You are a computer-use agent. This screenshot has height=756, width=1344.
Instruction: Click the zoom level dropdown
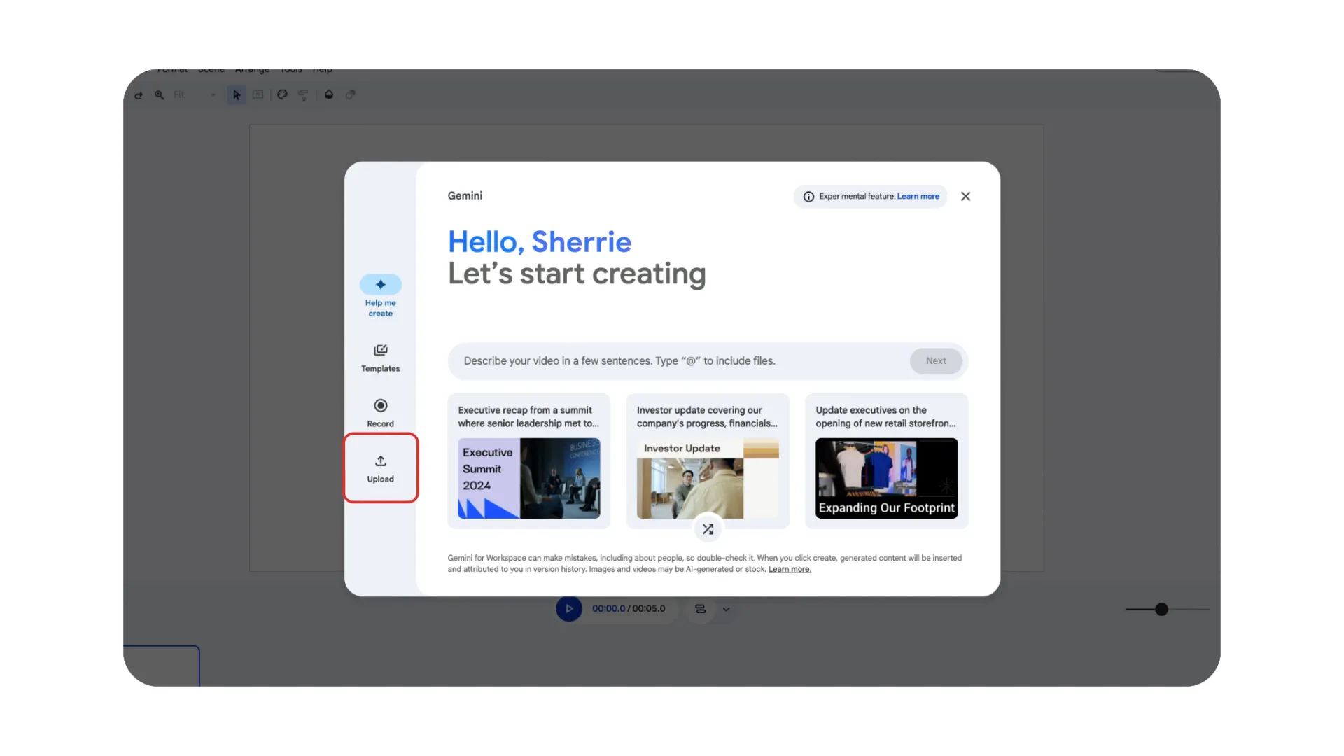pyautogui.click(x=195, y=94)
